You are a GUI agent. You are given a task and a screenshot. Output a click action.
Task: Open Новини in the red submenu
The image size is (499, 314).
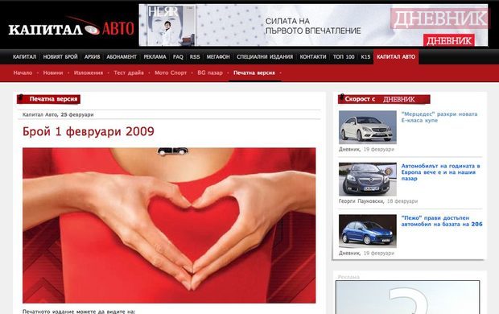pyautogui.click(x=53, y=72)
